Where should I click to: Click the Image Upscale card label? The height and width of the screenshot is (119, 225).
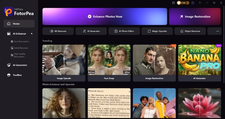click(x=64, y=78)
